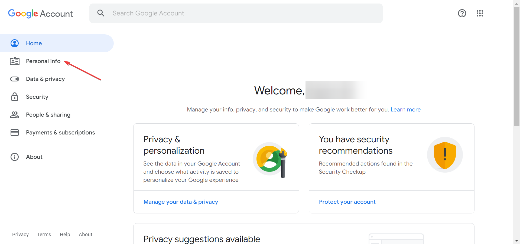Image resolution: width=520 pixels, height=244 pixels.
Task: Click the Google Account logo
Action: (40, 14)
